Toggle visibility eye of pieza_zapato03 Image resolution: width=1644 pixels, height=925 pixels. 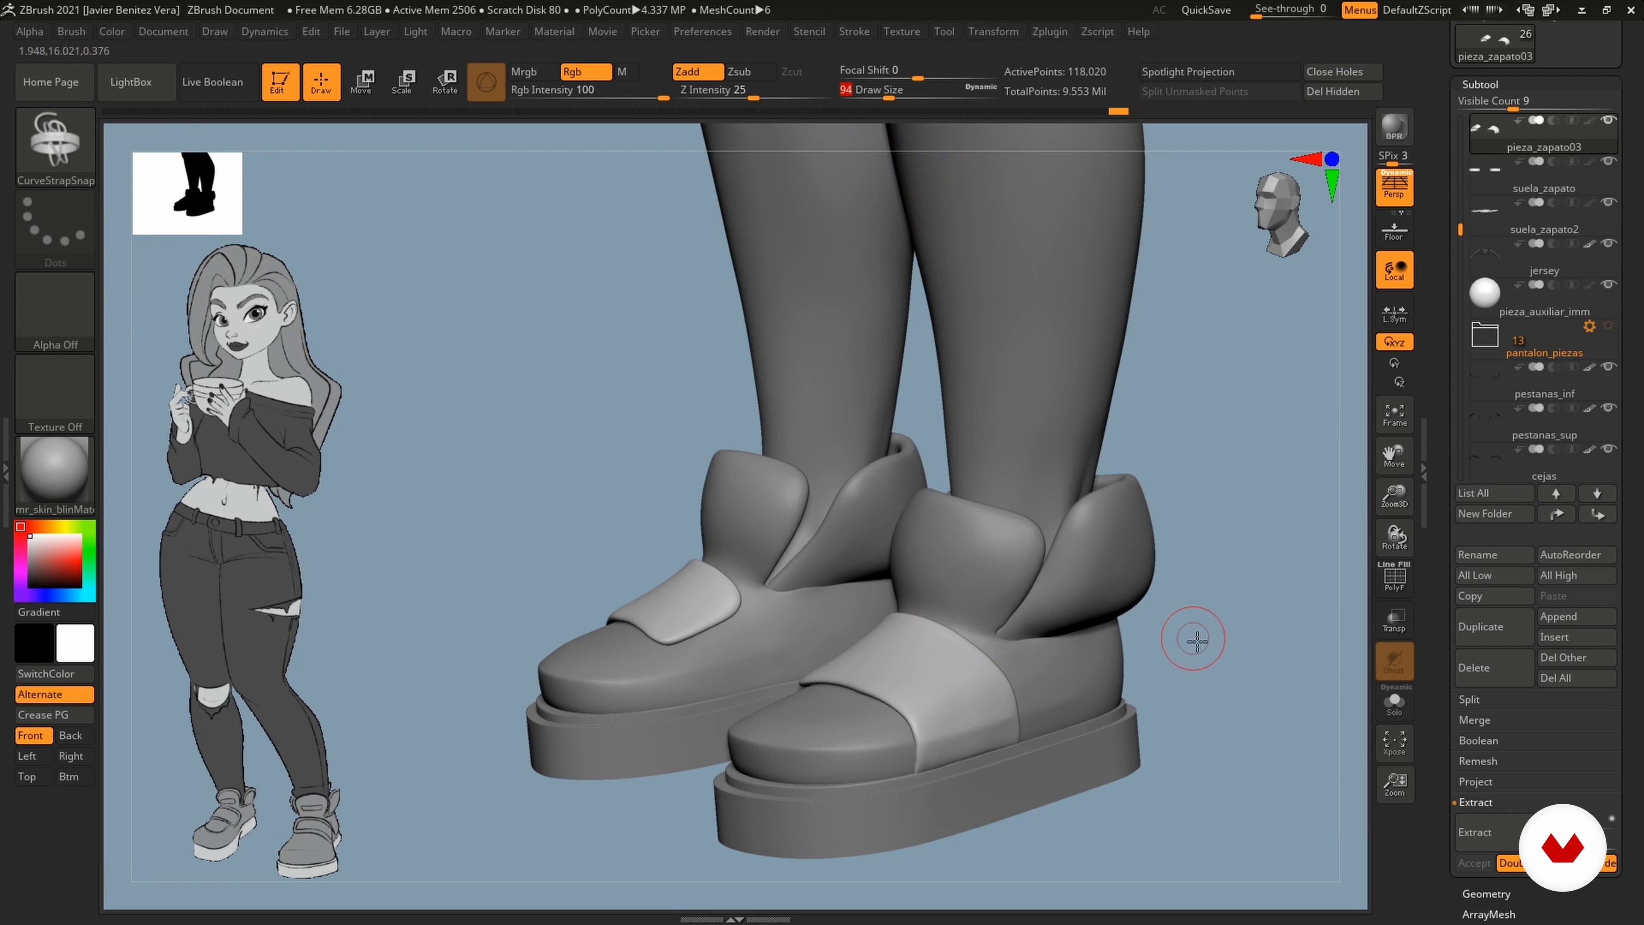1608,120
